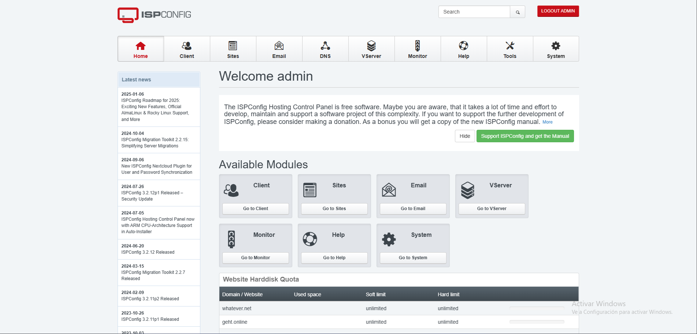Click the Used space column header

307,294
